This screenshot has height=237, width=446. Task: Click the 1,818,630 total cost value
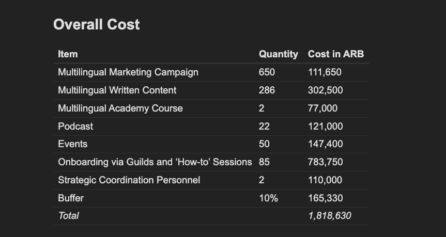(x=329, y=216)
